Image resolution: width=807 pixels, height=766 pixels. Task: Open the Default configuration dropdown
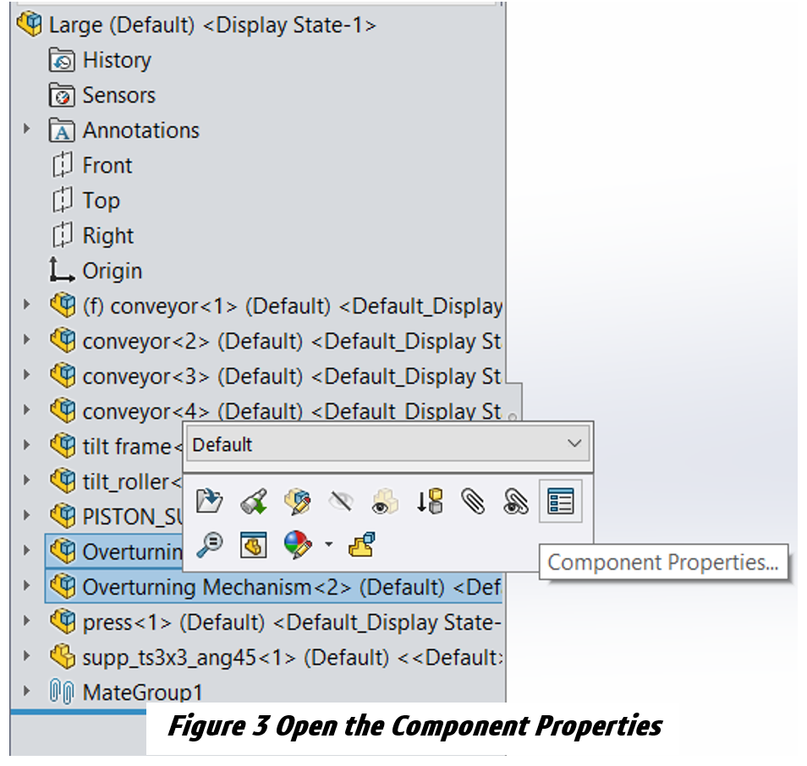(x=387, y=444)
